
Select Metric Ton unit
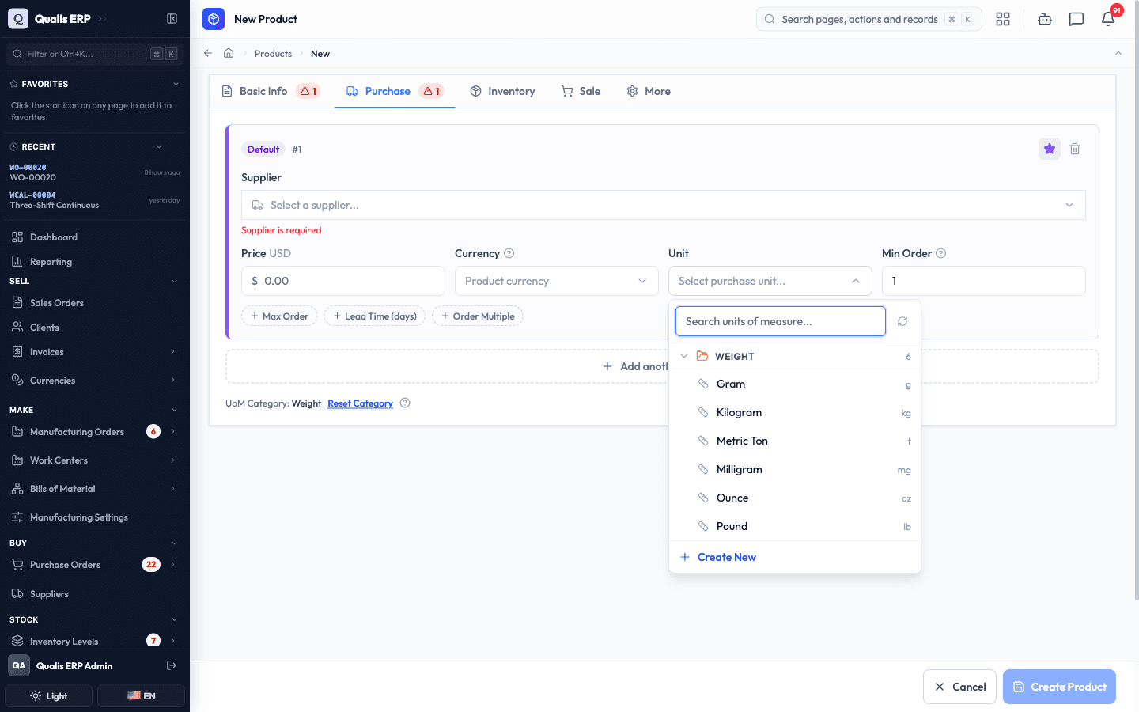pos(795,441)
